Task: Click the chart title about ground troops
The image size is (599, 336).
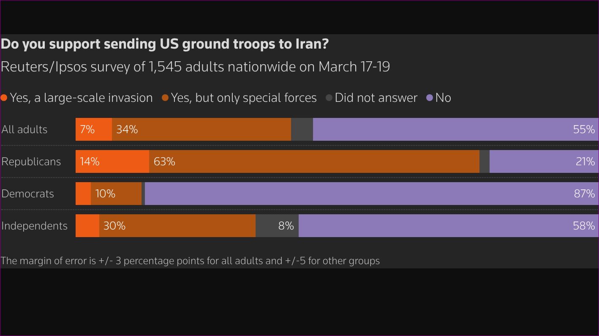Action: click(164, 44)
